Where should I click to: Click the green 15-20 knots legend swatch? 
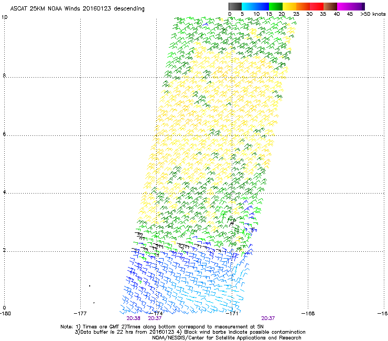point(276,6)
